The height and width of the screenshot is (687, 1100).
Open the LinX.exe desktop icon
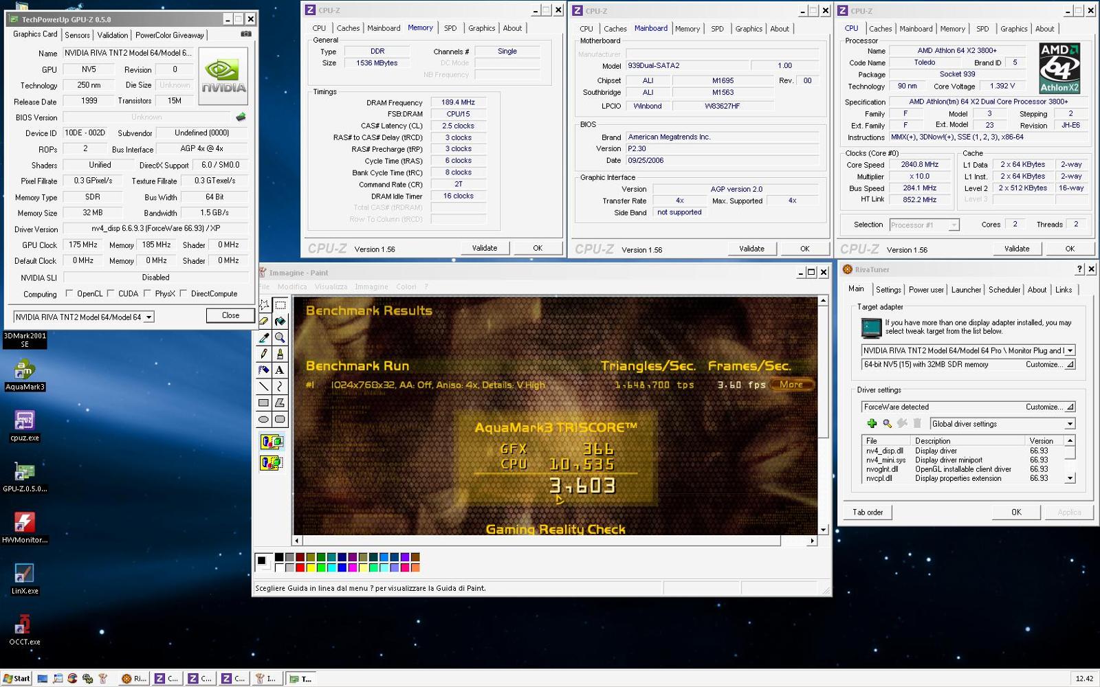(25, 579)
